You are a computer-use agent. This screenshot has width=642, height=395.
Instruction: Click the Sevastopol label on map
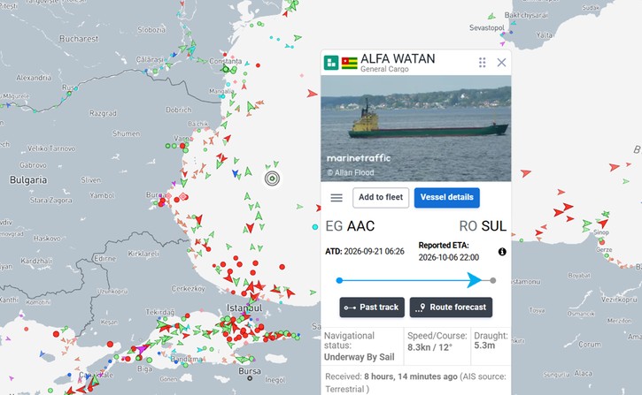(x=487, y=27)
